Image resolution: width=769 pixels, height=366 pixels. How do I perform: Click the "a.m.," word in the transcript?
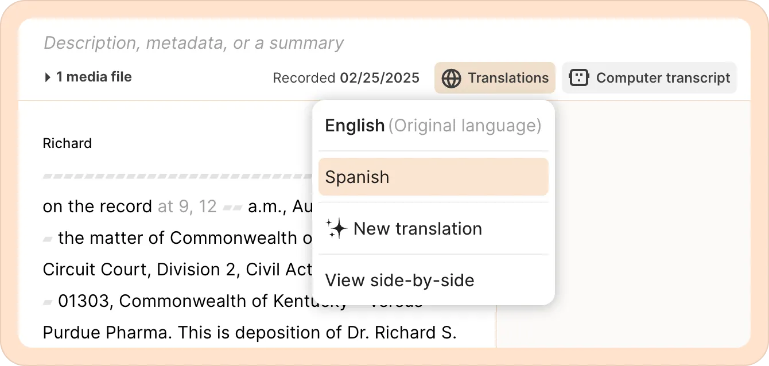point(267,207)
